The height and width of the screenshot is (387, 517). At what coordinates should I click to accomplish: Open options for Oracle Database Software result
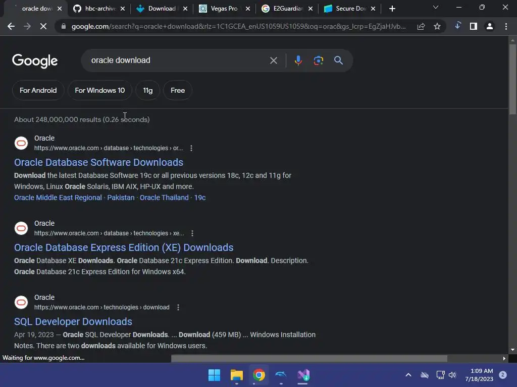[191, 148]
